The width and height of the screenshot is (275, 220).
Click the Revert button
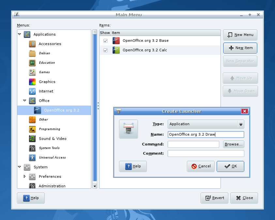tap(215, 198)
